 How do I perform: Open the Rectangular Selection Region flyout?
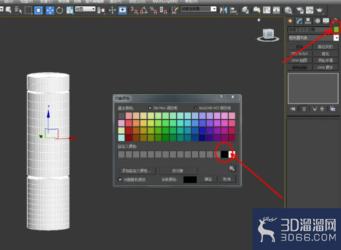coord(28,10)
